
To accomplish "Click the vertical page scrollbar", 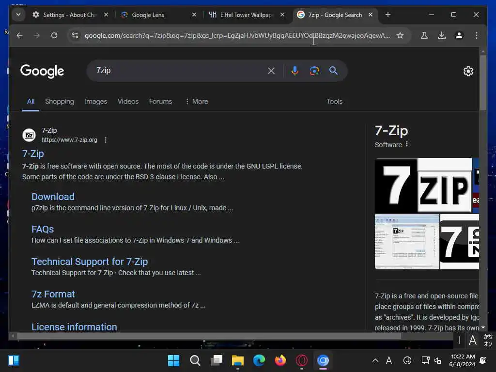I will coord(483,83).
